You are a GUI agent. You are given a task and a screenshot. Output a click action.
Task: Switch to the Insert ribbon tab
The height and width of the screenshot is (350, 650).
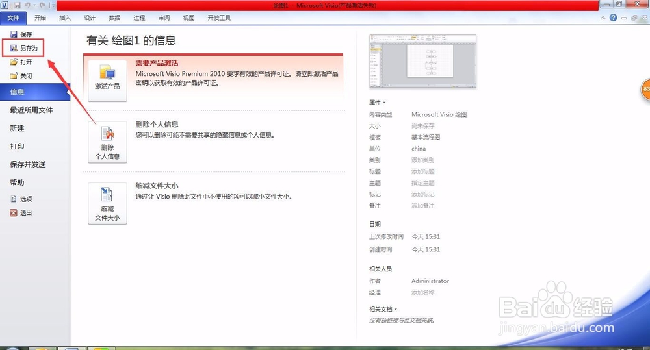65,18
